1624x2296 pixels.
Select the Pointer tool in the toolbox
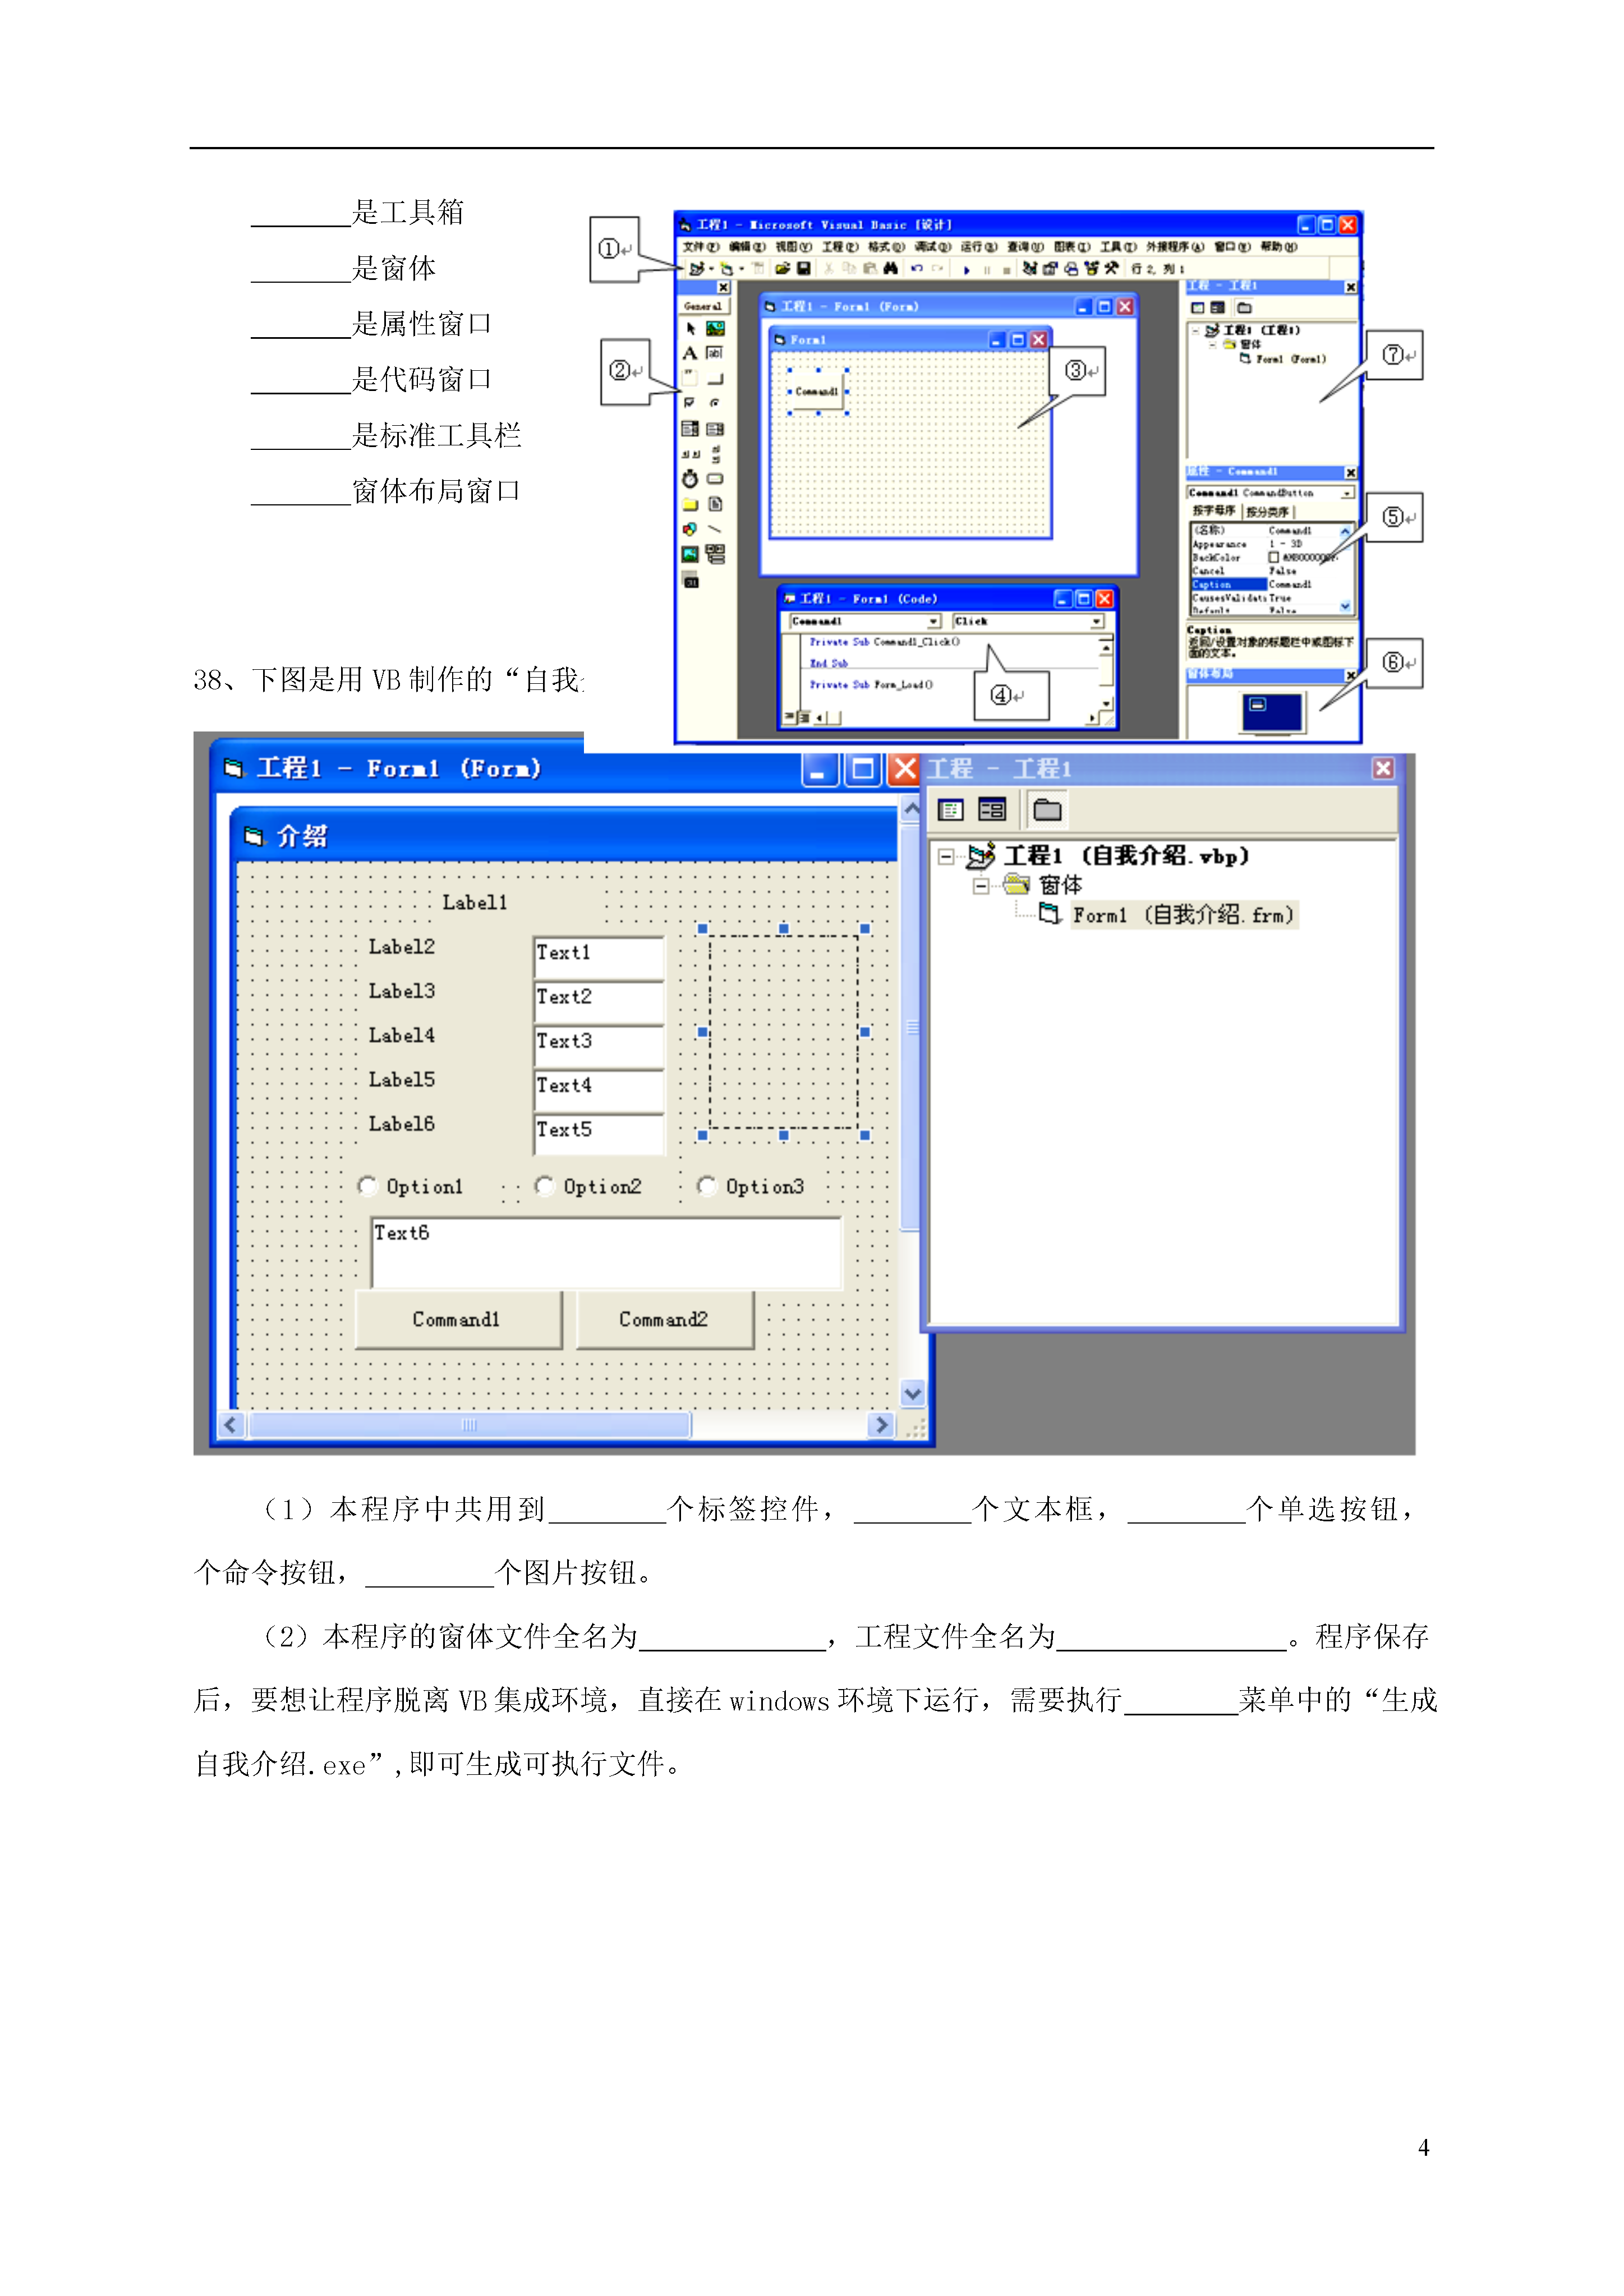[690, 328]
